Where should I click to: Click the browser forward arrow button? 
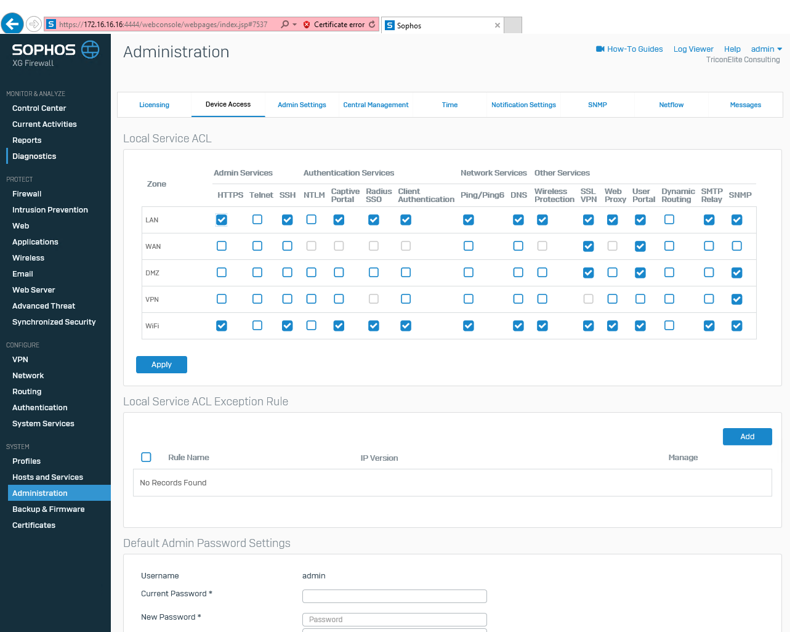[x=34, y=24]
